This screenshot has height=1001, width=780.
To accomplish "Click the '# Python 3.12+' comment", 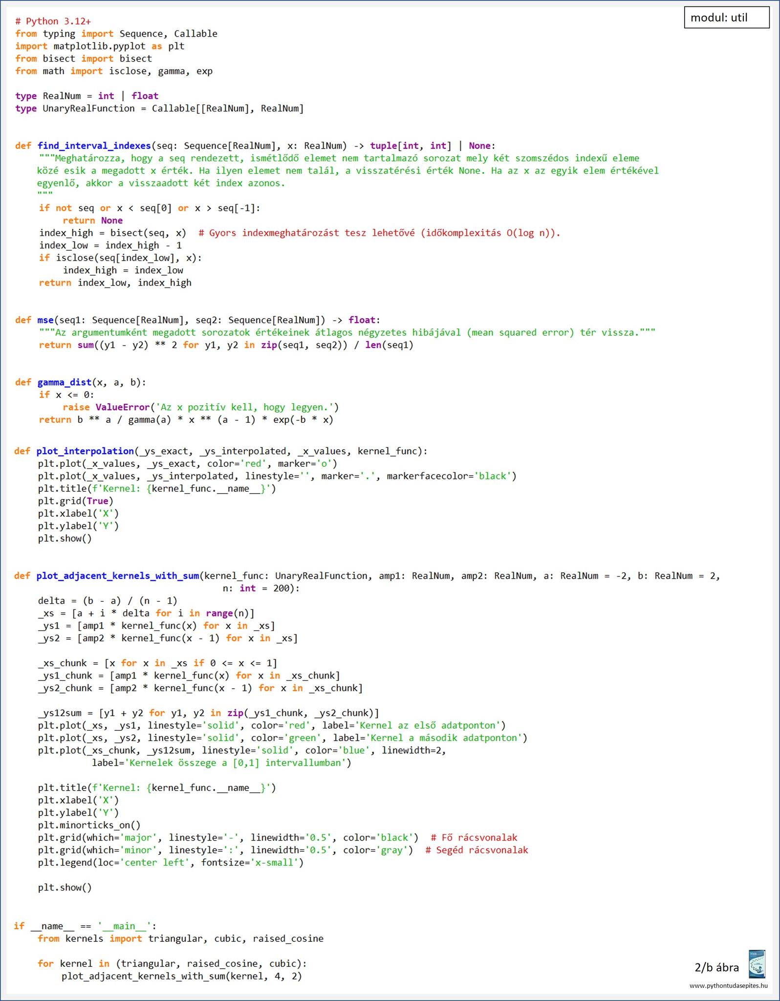I will (x=53, y=22).
